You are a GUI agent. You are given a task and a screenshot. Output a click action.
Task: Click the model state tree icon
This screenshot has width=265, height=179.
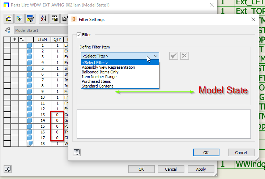(x=8, y=30)
